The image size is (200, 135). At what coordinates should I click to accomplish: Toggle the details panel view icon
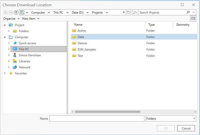click(193, 19)
